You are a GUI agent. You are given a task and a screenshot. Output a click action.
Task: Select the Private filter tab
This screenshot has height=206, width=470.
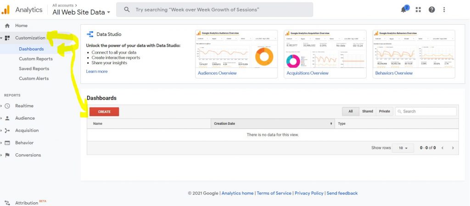384,111
